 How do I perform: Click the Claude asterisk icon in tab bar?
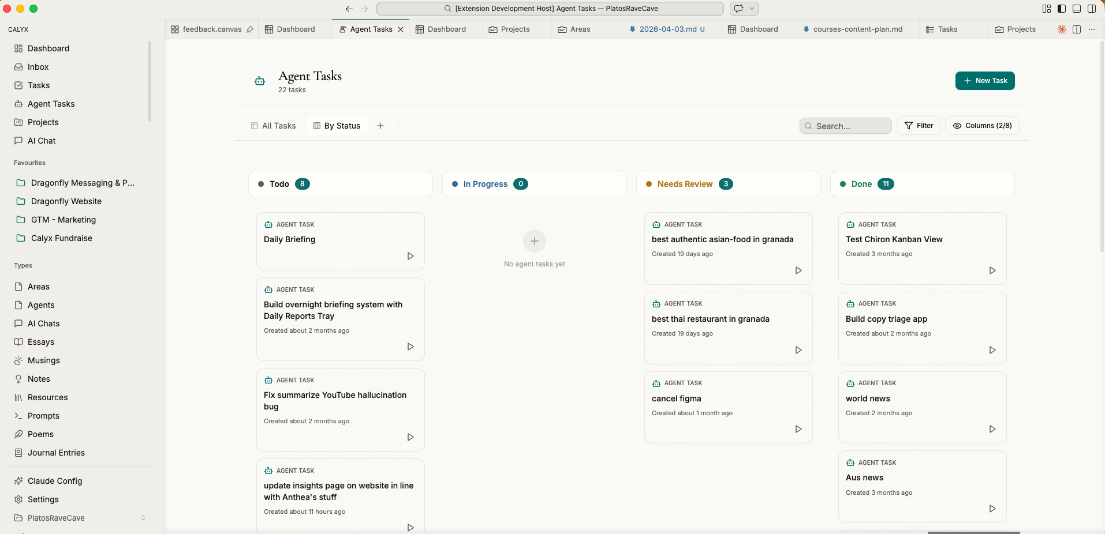pyautogui.click(x=1061, y=29)
